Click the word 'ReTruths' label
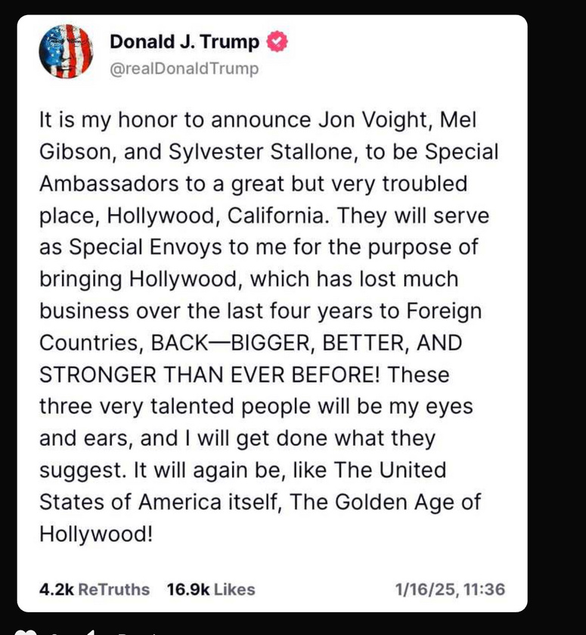Viewport: 586px width, 635px height. 114,589
